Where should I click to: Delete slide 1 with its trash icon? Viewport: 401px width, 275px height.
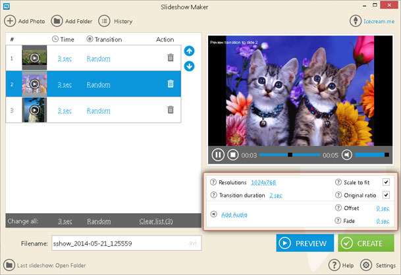pyautogui.click(x=171, y=58)
